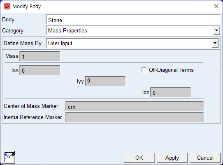Select the Izz inertia field

171,92
